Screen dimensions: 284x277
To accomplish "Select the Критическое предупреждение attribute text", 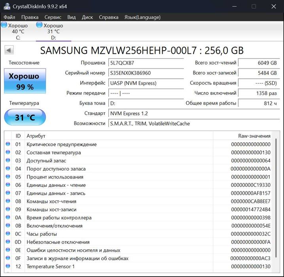I will 62,144.
